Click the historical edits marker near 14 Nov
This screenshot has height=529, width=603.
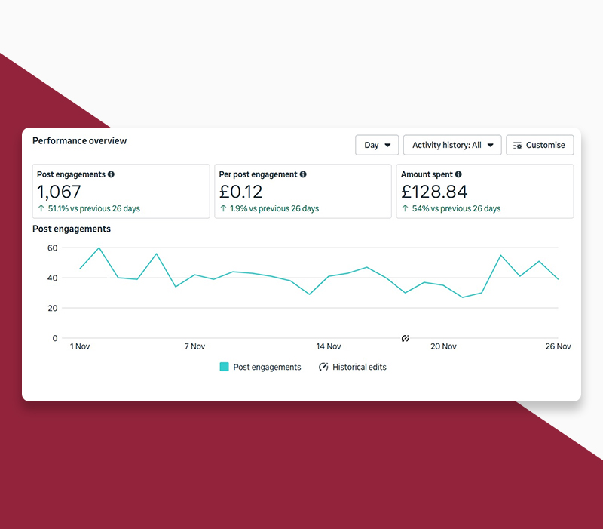point(405,340)
